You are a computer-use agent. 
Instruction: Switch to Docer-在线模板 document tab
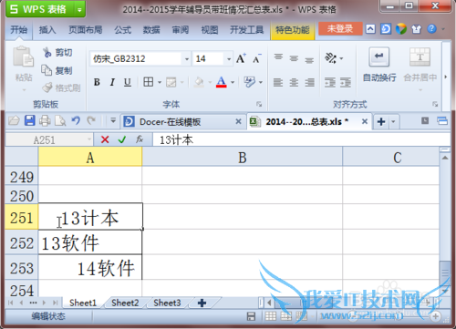pos(183,121)
